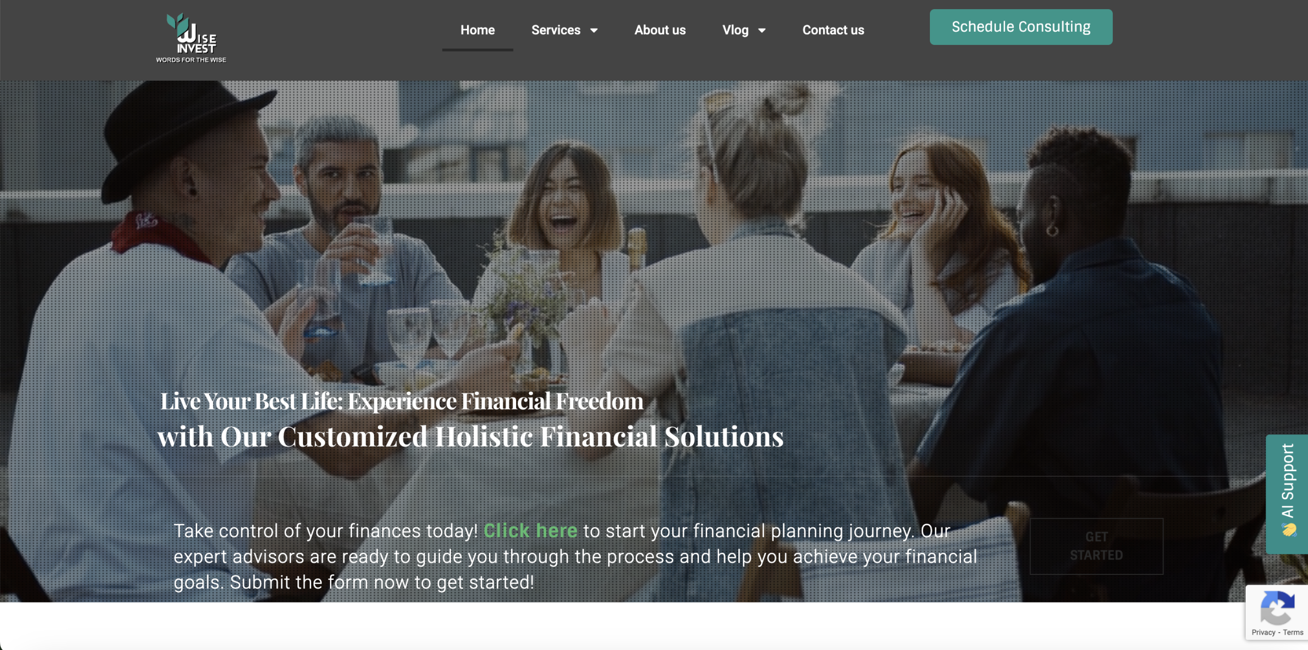The height and width of the screenshot is (650, 1308).
Task: Open the Home menu item
Action: coord(477,30)
